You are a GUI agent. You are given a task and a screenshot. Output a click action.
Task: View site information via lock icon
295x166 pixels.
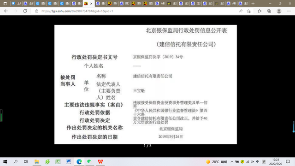[37, 11]
